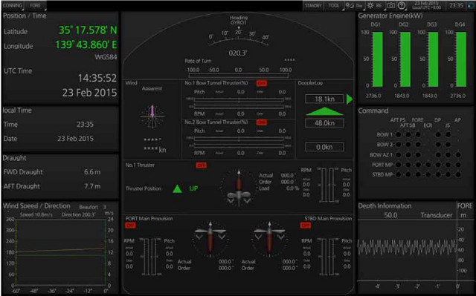Click the Beaufort 3 label
The image size is (476, 296).
coord(92,207)
